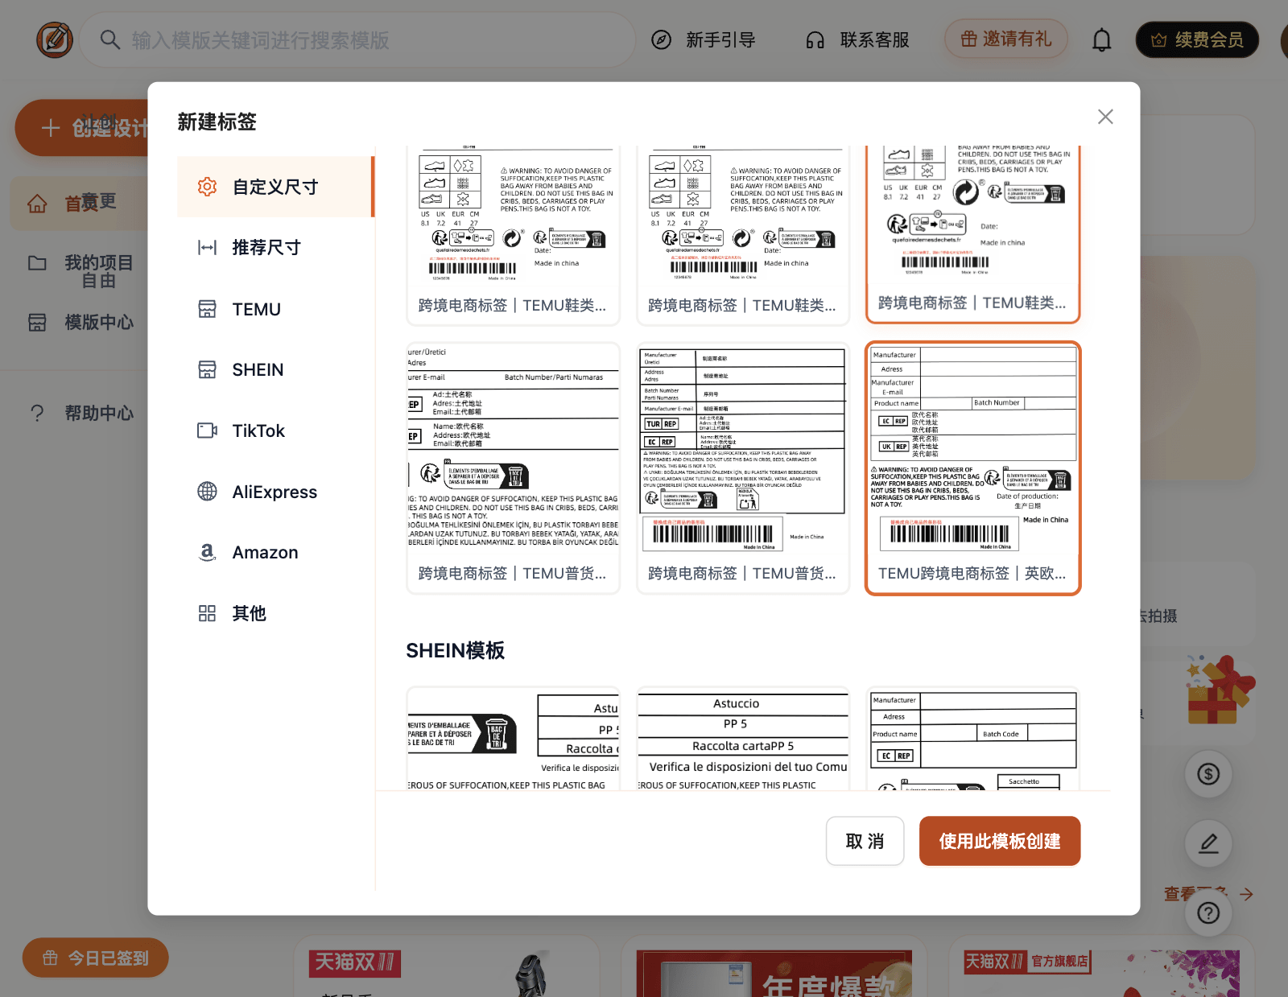
Task: Click the ruler icon beside 推荐尺寸
Action: click(x=207, y=248)
